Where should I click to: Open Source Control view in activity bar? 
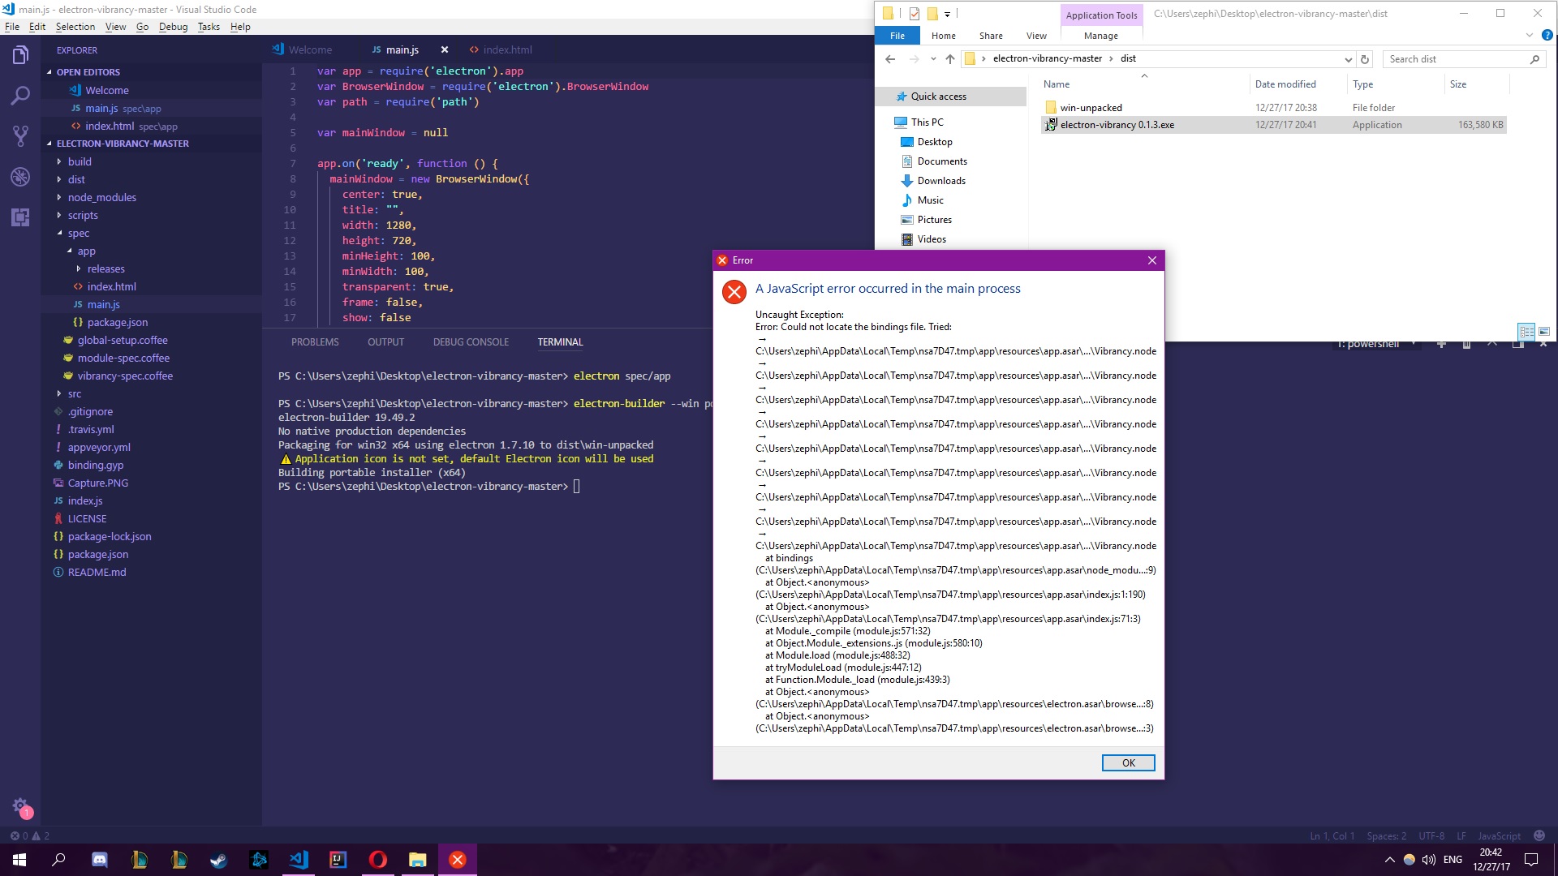click(20, 136)
